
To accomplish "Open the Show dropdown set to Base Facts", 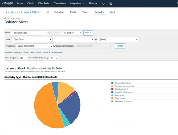I will [x=32, y=39].
